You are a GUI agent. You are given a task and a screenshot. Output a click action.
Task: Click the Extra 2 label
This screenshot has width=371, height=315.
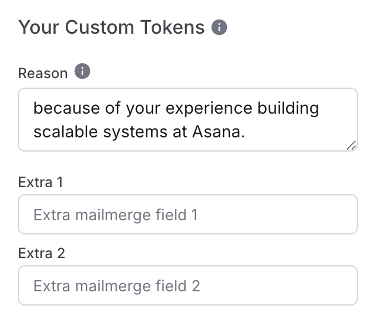tap(41, 253)
